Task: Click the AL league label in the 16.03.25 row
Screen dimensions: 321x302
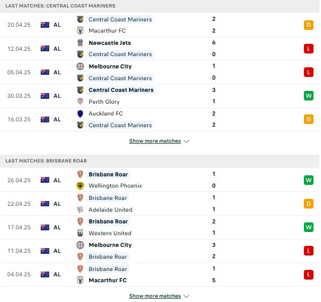Action: click(57, 119)
